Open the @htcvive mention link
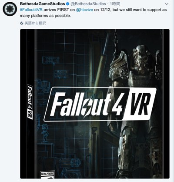The height and width of the screenshot is (182, 174). [x=84, y=10]
